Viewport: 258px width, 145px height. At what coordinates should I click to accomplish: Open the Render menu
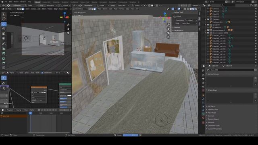16,2
